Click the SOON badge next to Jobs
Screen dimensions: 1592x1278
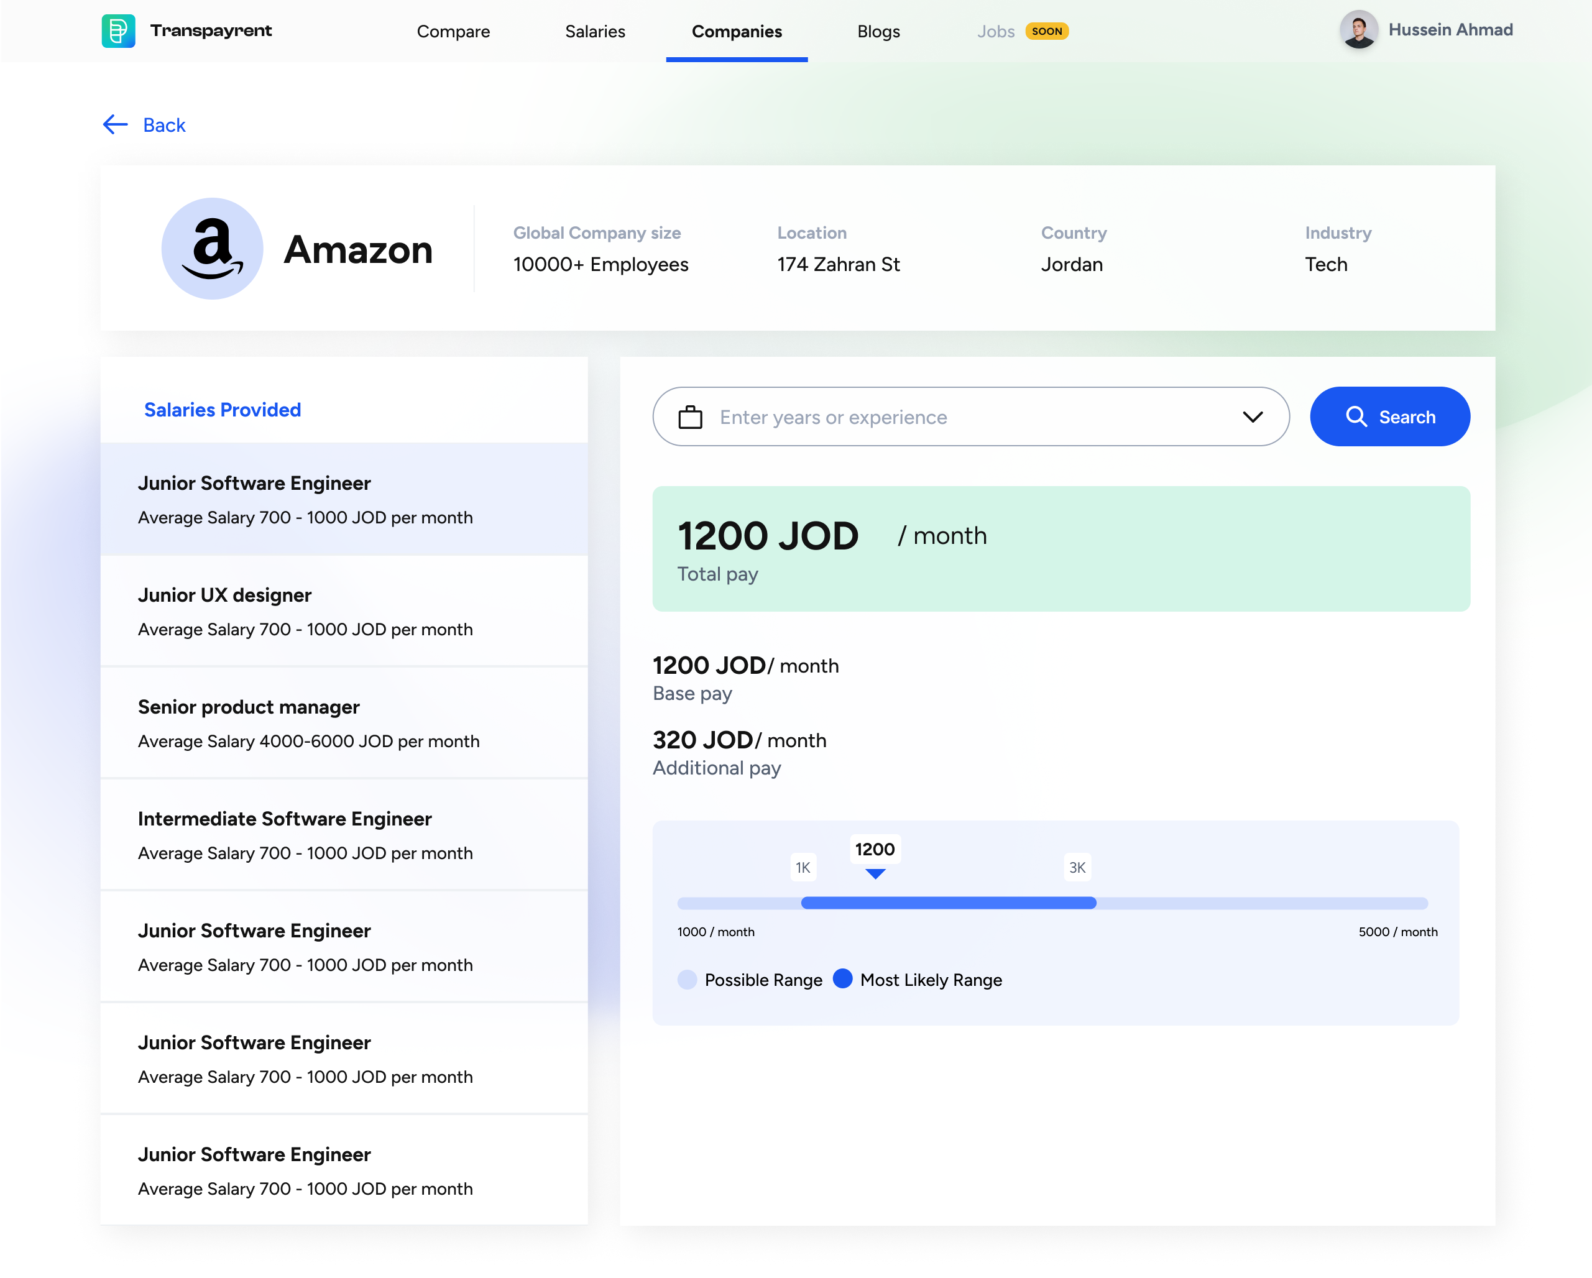click(1046, 32)
